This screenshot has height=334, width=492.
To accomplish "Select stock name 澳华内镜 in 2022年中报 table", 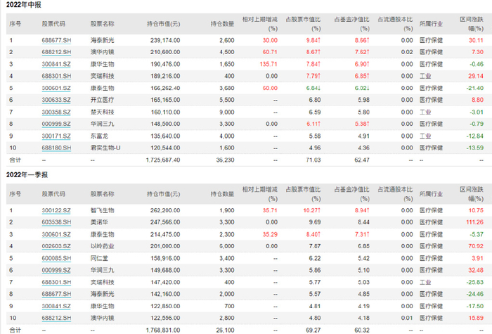I will (103, 52).
